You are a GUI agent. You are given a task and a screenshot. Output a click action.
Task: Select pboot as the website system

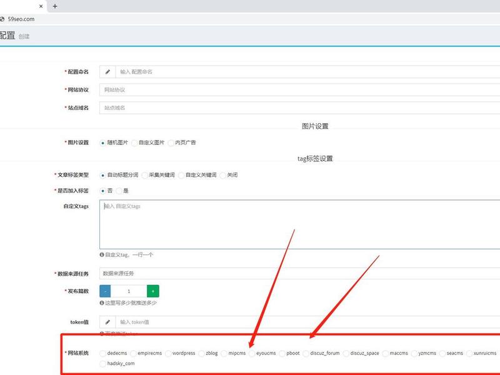tap(282, 353)
